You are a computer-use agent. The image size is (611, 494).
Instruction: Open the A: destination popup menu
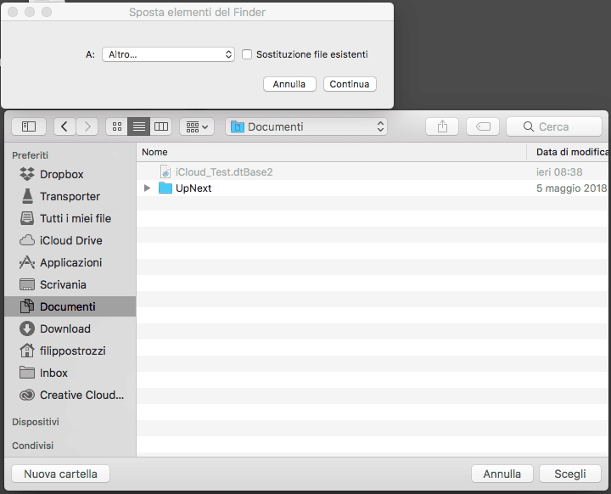[168, 54]
